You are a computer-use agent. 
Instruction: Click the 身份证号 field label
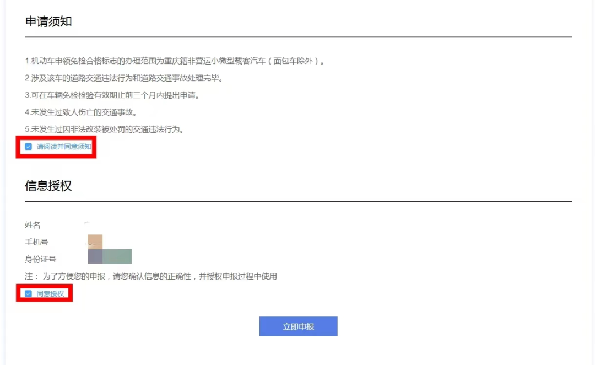pyautogui.click(x=40, y=259)
